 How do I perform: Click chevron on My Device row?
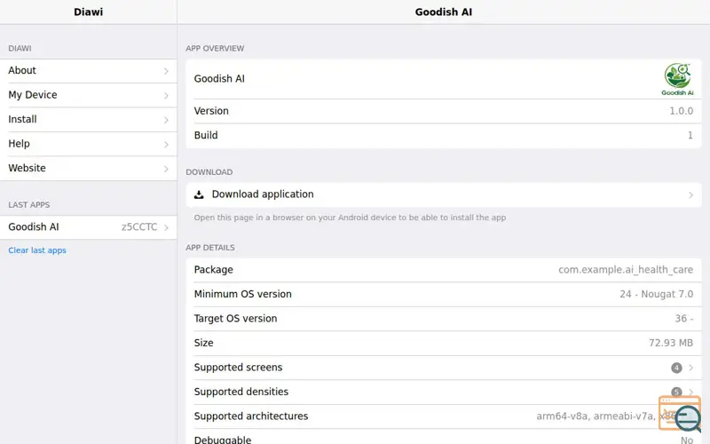(166, 96)
